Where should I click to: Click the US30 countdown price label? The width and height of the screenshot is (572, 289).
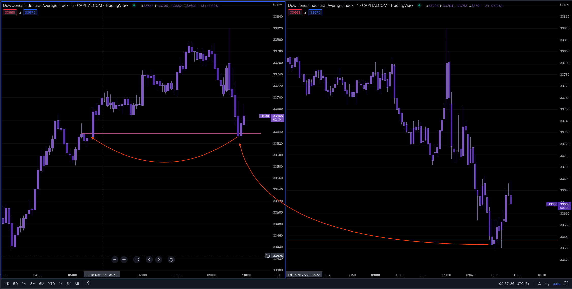(277, 117)
